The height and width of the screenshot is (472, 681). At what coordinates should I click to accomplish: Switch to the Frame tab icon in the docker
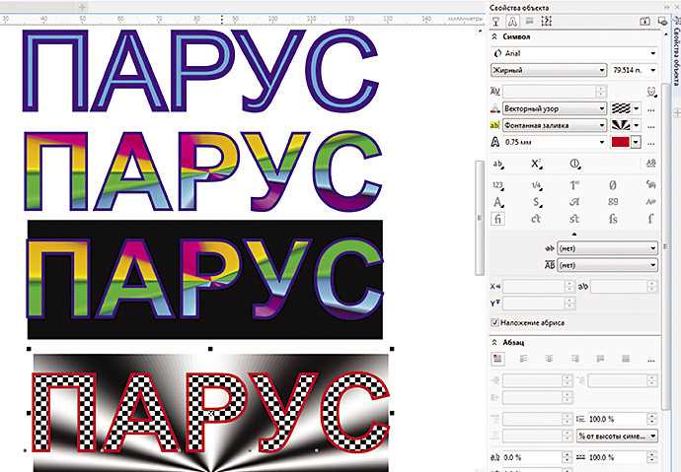coord(547,21)
